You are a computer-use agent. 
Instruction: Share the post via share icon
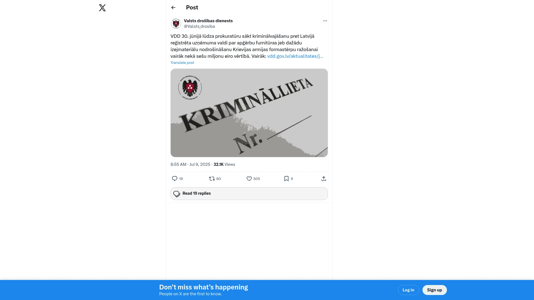pos(324,179)
